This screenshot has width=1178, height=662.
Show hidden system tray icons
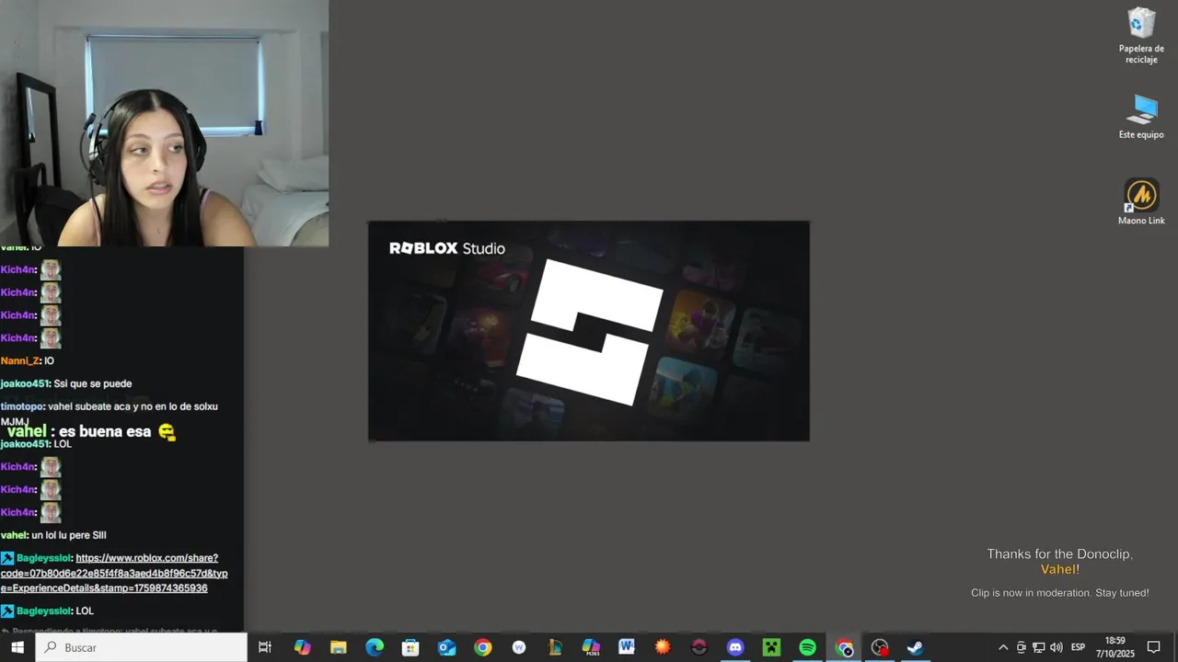pos(1003,647)
